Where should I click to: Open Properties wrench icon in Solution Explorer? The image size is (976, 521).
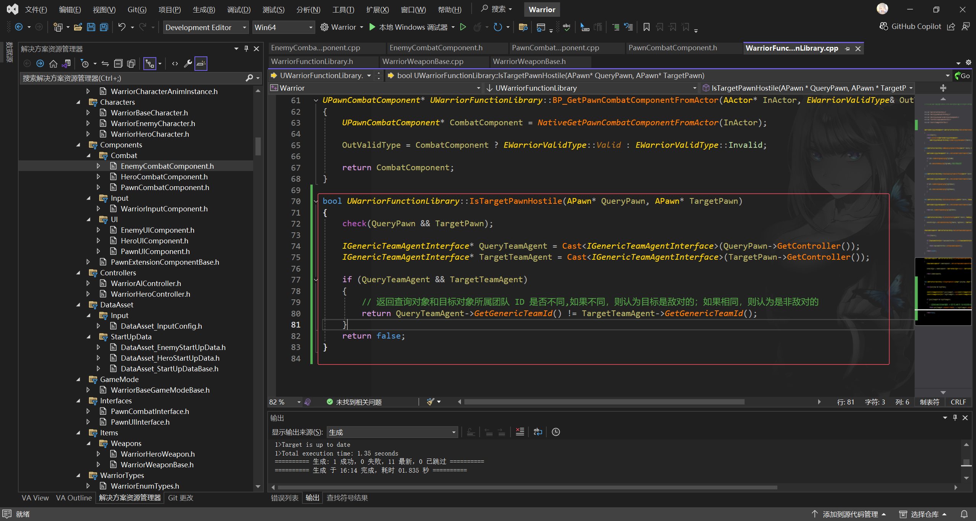point(188,64)
